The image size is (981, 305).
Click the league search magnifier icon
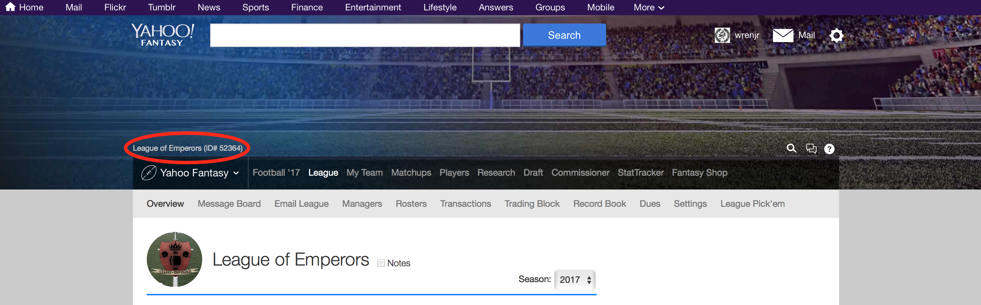click(791, 148)
